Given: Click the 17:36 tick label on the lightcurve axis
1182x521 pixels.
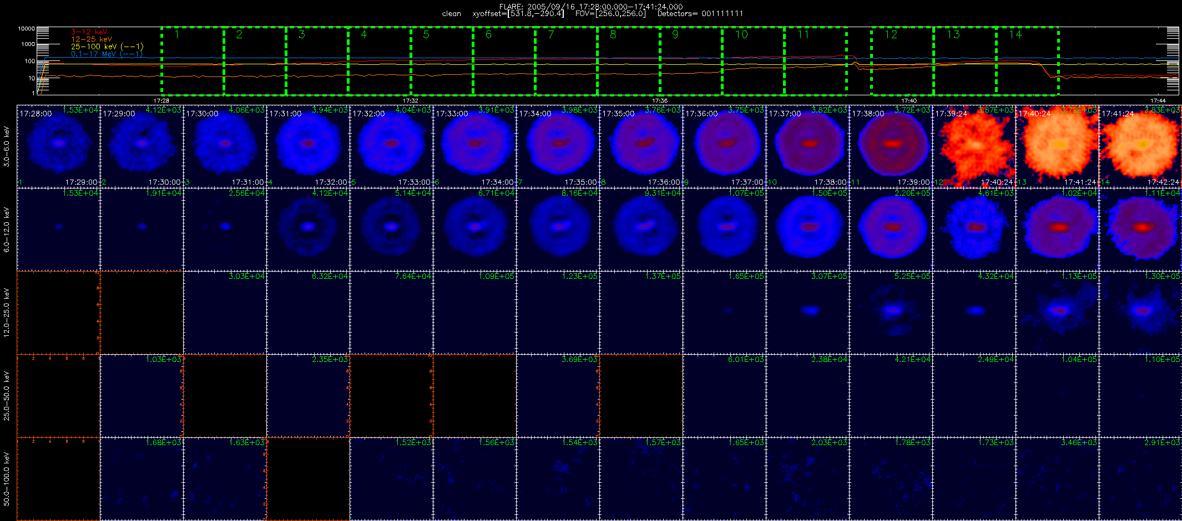Looking at the screenshot, I should [660, 100].
